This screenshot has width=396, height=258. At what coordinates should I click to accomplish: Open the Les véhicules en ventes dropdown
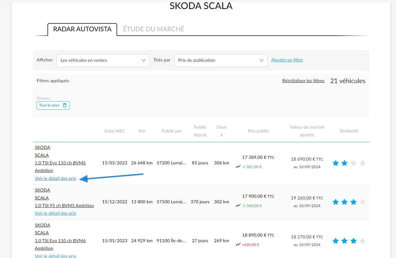pyautogui.click(x=103, y=60)
